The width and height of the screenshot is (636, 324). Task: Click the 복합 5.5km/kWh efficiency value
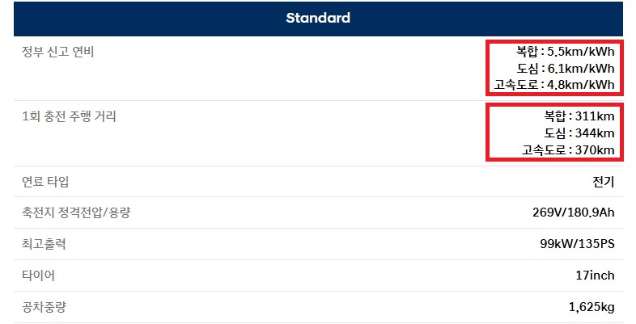[x=566, y=52]
